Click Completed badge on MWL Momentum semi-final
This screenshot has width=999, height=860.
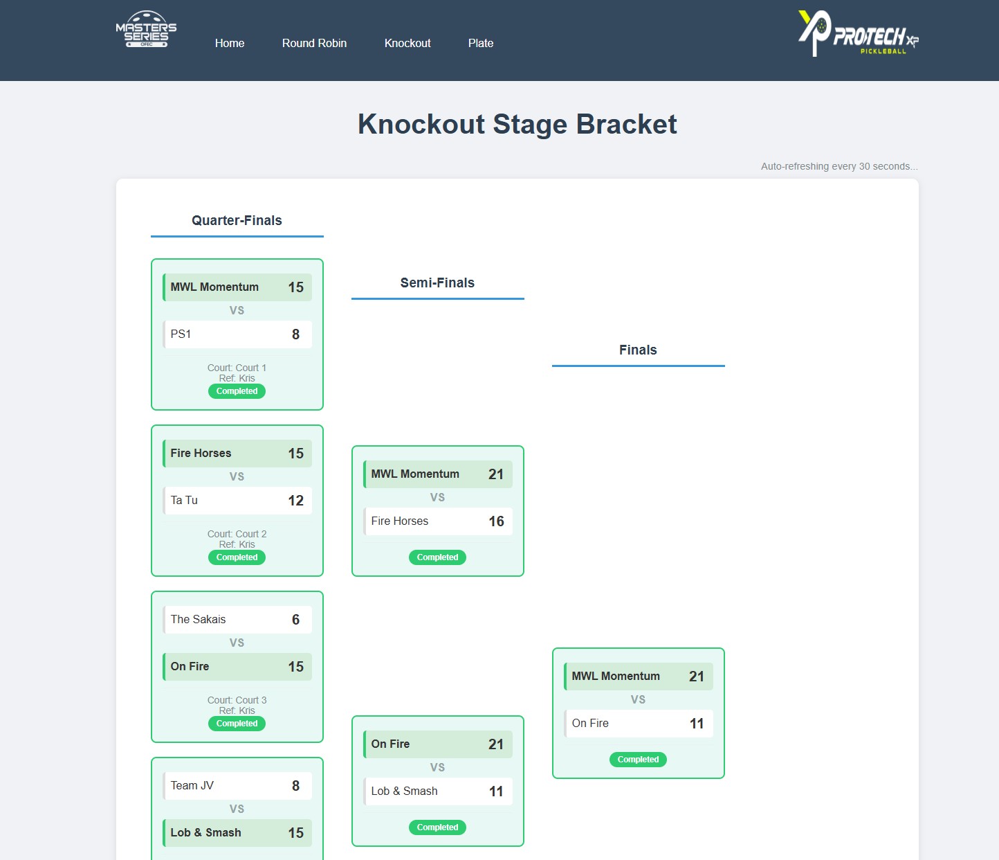click(x=437, y=557)
